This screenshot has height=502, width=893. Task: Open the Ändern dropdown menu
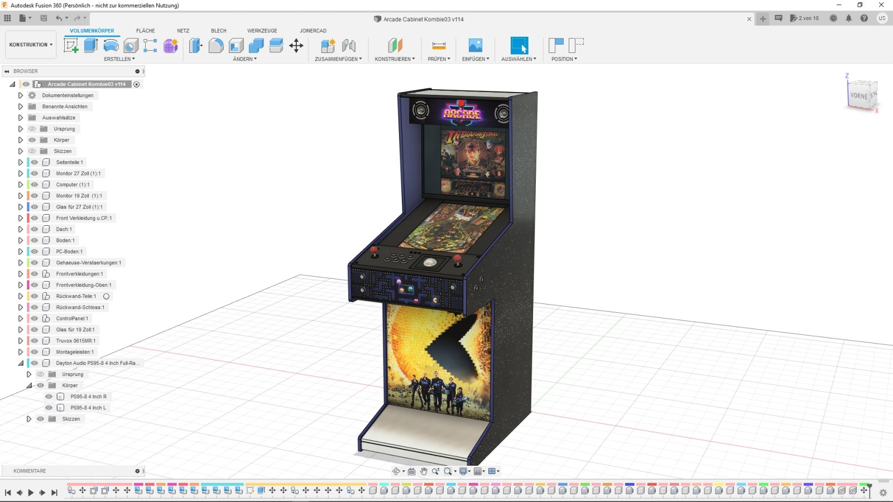pos(244,59)
